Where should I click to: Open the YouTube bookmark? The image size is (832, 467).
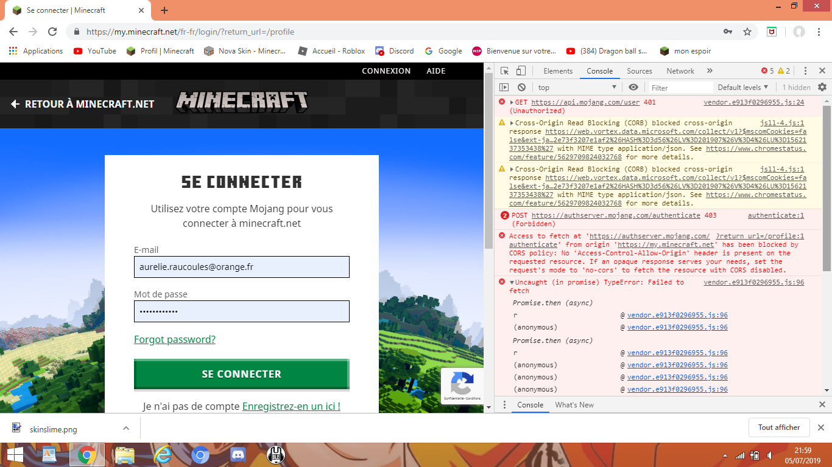coord(95,51)
